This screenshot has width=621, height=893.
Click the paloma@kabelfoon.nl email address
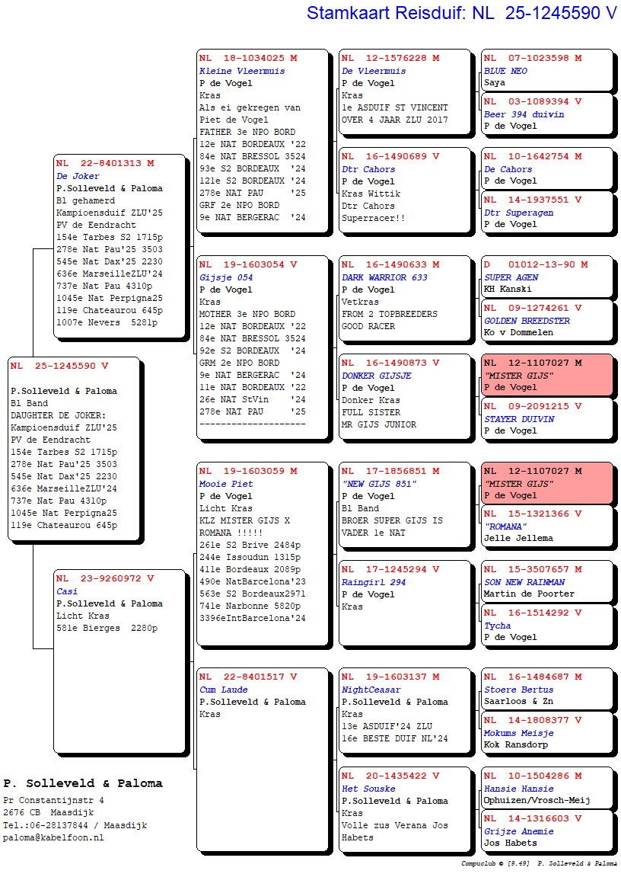[x=53, y=837]
